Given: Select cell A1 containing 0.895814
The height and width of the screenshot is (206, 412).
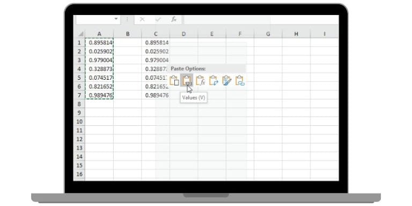Looking at the screenshot, I should [99, 42].
